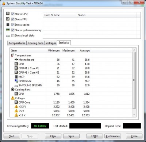The image size is (146, 142).
Task: Open the Voltages tab
Action: click(51, 43)
